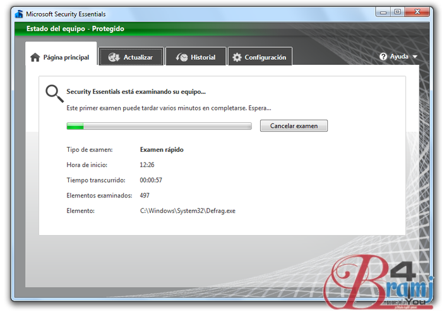The width and height of the screenshot is (442, 312).
Task: Open the Ayuda help menu
Action: coord(398,57)
